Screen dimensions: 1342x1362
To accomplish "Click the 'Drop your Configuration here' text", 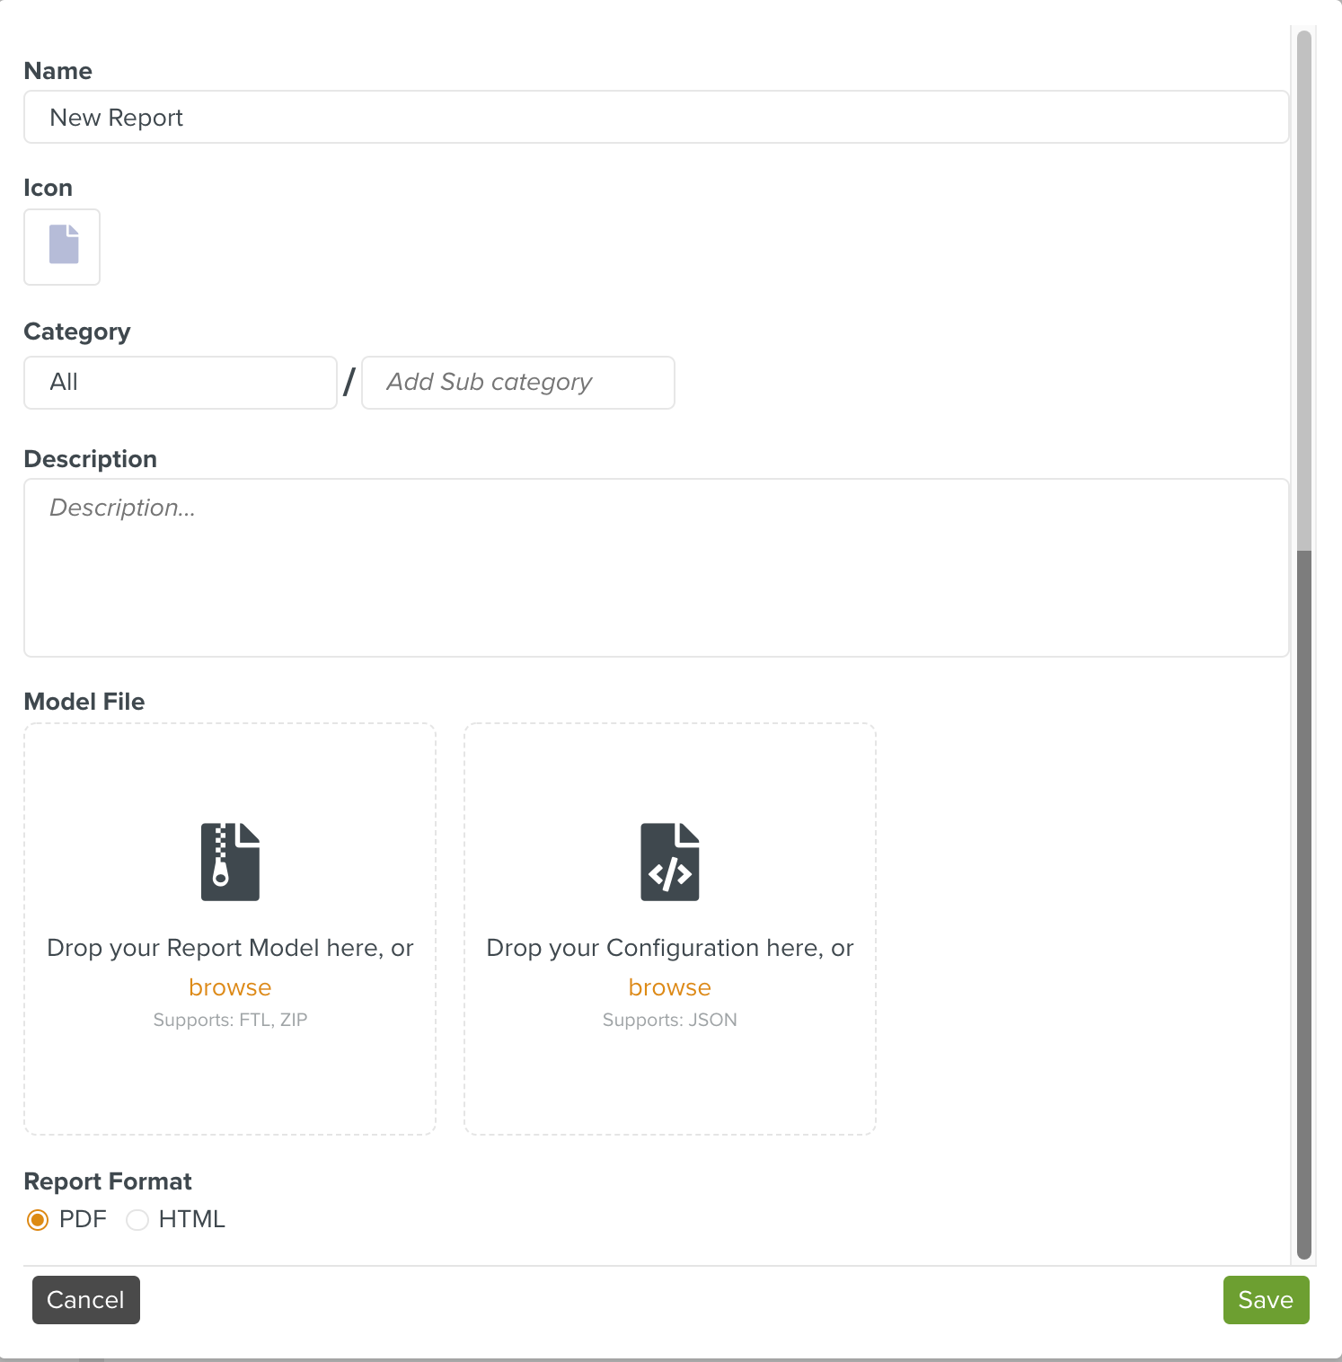I will [x=669, y=948].
